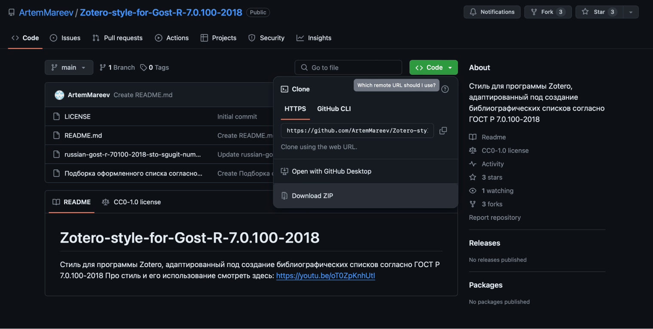Open the ArtemMareev commit author name
653x329 pixels.
pos(89,95)
